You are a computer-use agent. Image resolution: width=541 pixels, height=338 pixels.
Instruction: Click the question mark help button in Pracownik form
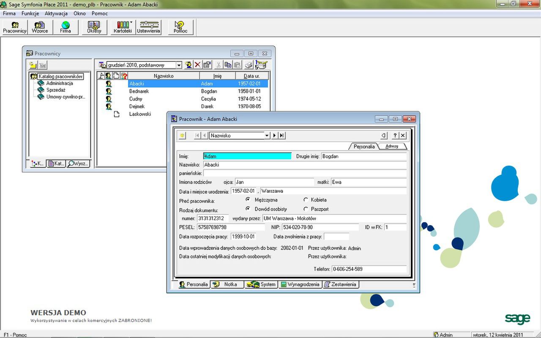395,136
